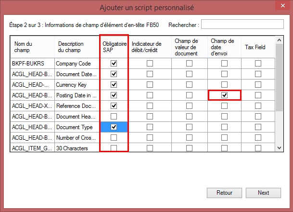Check Champ de valeur de document for Document Hea... row

(x=189, y=117)
